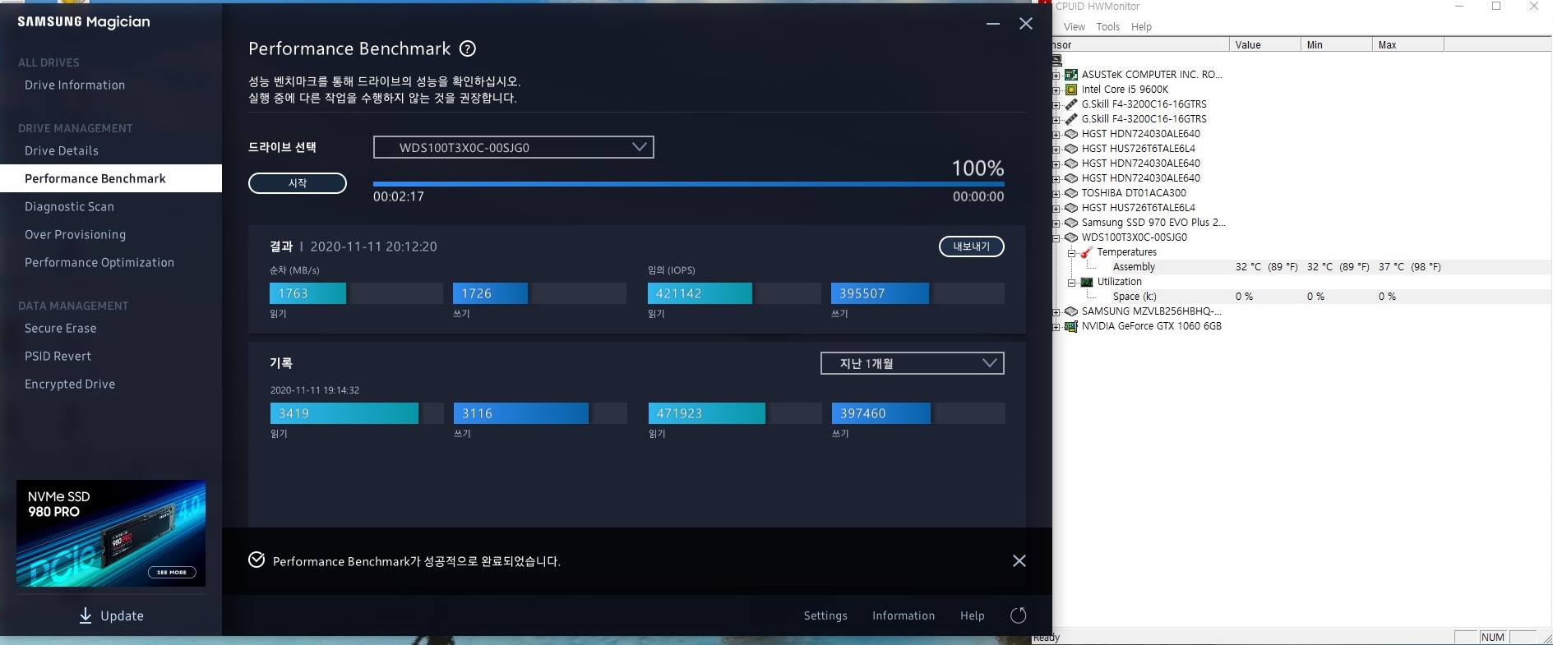This screenshot has height=645, width=1553.
Task: Go to Drive Information in Magician sidebar
Action: pos(75,85)
